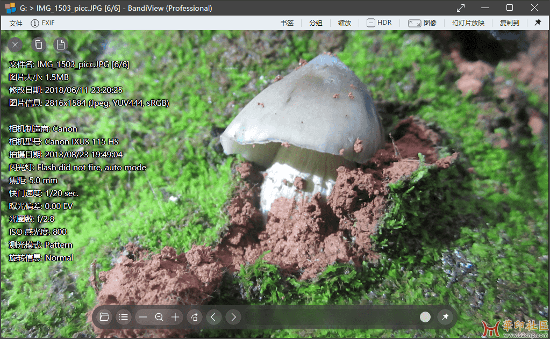Open the 图像 image menu

click(x=423, y=23)
